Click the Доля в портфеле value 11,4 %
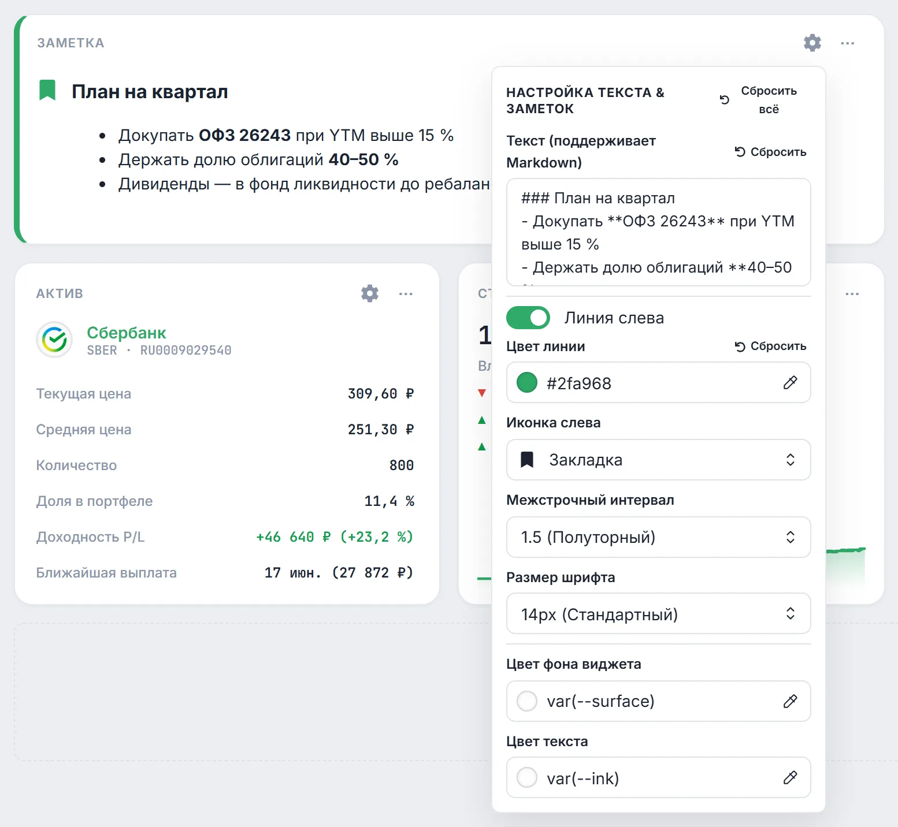898x827 pixels. point(389,501)
